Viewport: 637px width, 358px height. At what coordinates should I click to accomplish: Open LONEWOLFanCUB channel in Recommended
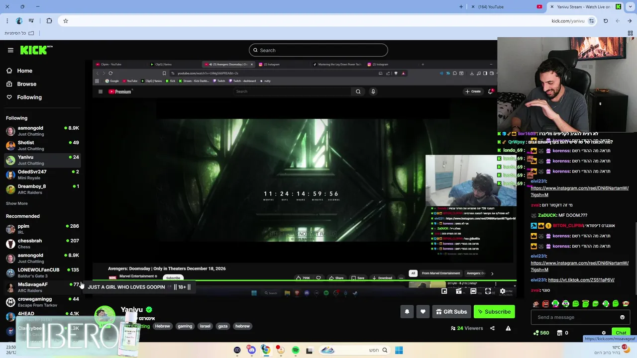[x=42, y=272]
